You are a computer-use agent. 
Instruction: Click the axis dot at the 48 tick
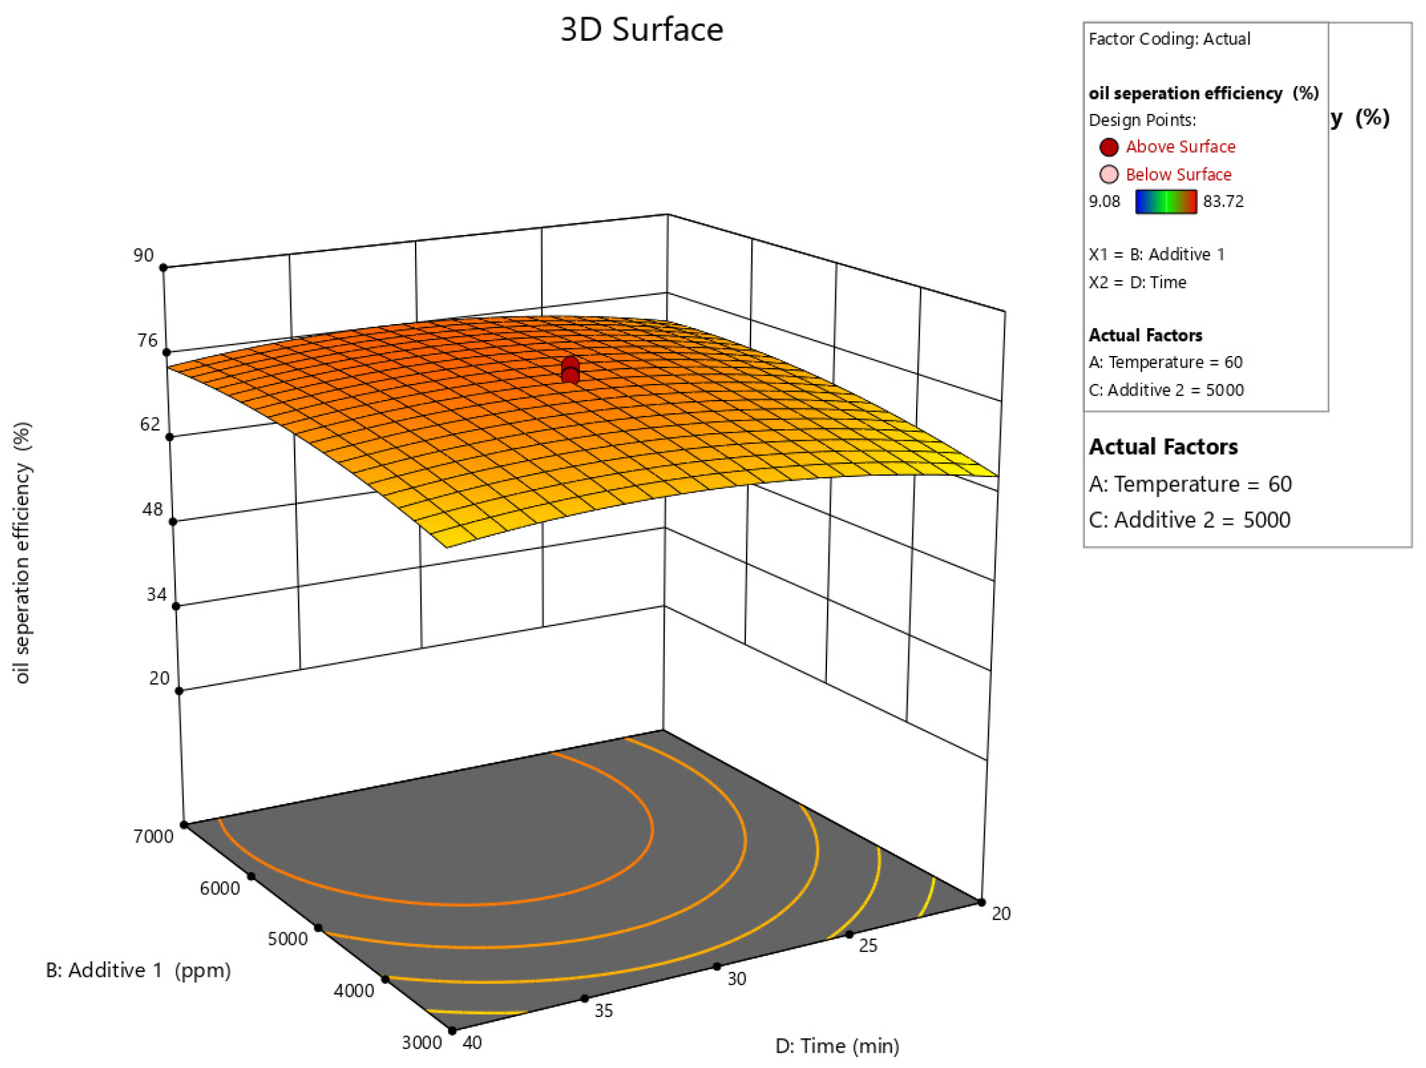(173, 521)
